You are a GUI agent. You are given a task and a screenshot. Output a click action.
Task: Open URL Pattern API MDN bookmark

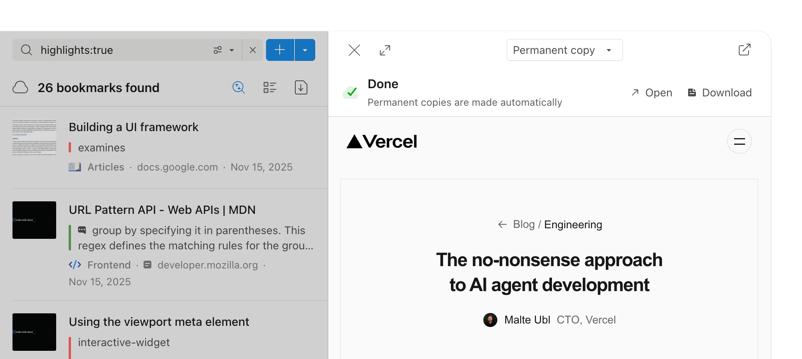point(162,210)
